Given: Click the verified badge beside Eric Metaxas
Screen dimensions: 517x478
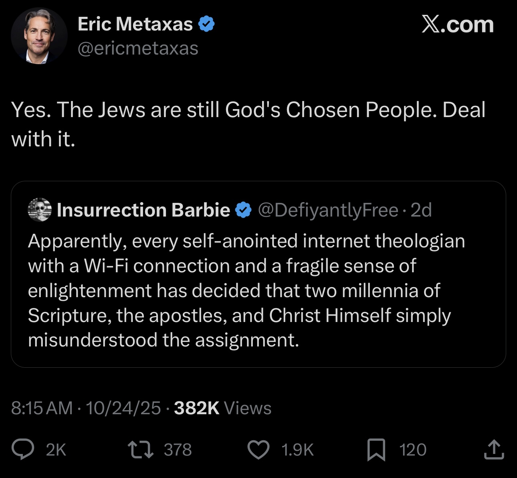Looking at the screenshot, I should (x=206, y=24).
